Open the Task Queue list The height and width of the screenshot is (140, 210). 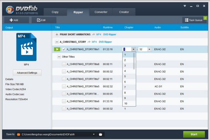(194, 20)
